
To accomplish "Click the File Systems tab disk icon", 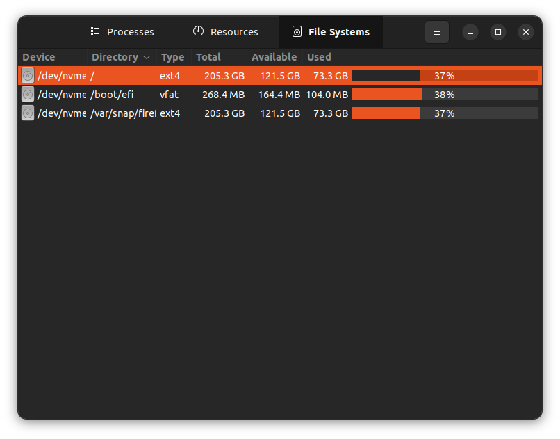I will coord(297,31).
